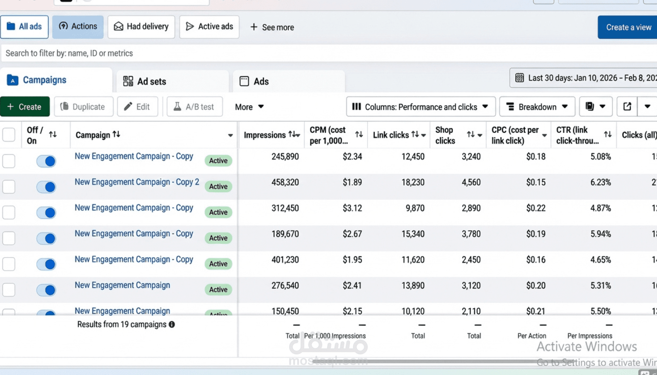Click the calendar icon in date range
This screenshot has width=657, height=375.
click(520, 78)
